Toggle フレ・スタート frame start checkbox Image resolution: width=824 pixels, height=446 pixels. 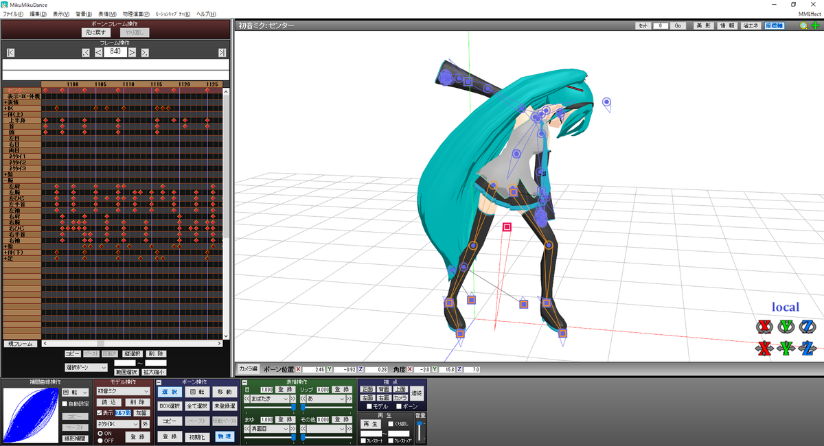(363, 441)
